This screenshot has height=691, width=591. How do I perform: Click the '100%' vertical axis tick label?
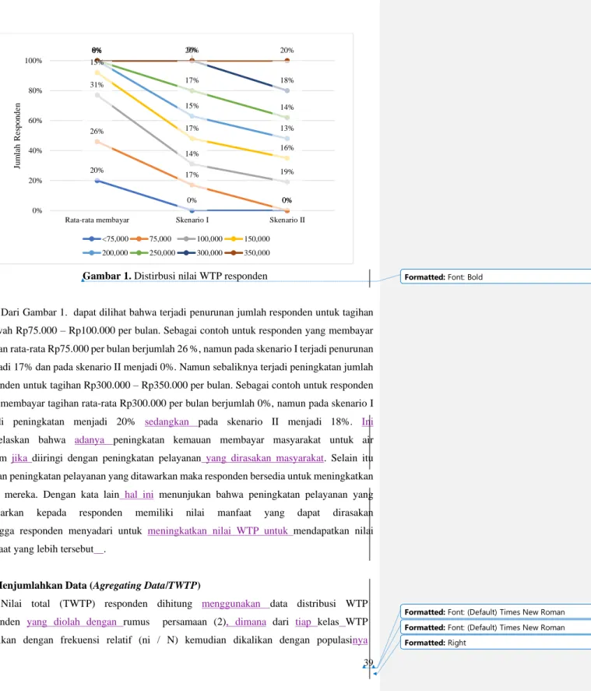click(33, 61)
